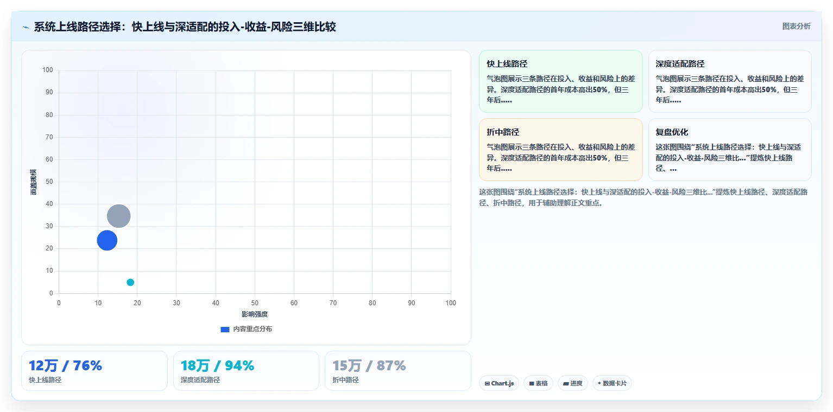Select the gray bubble on the chart
Viewport: 833px width, 412px height.
click(x=118, y=216)
